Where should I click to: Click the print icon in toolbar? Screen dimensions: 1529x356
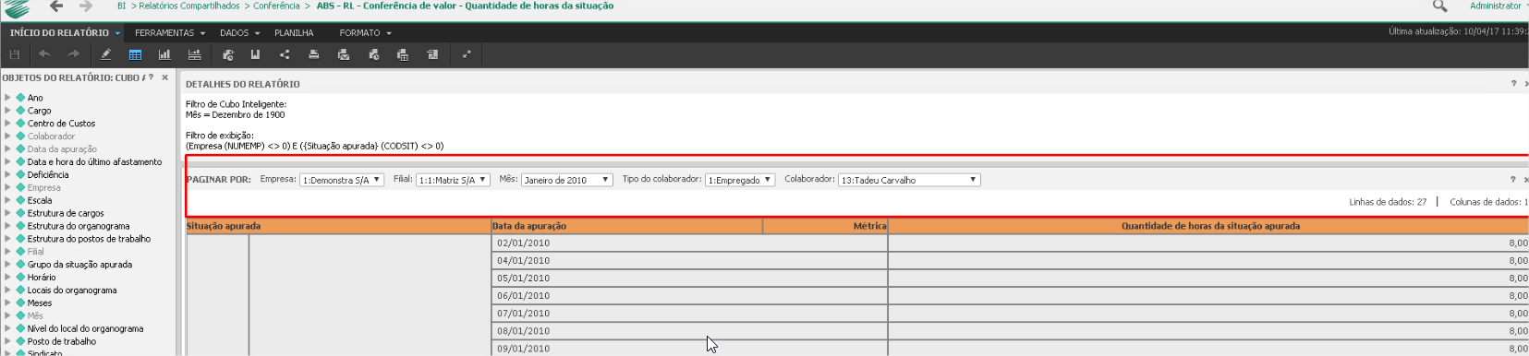click(314, 54)
